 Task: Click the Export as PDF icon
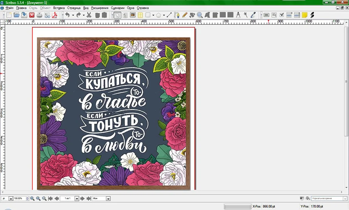pos(54,15)
